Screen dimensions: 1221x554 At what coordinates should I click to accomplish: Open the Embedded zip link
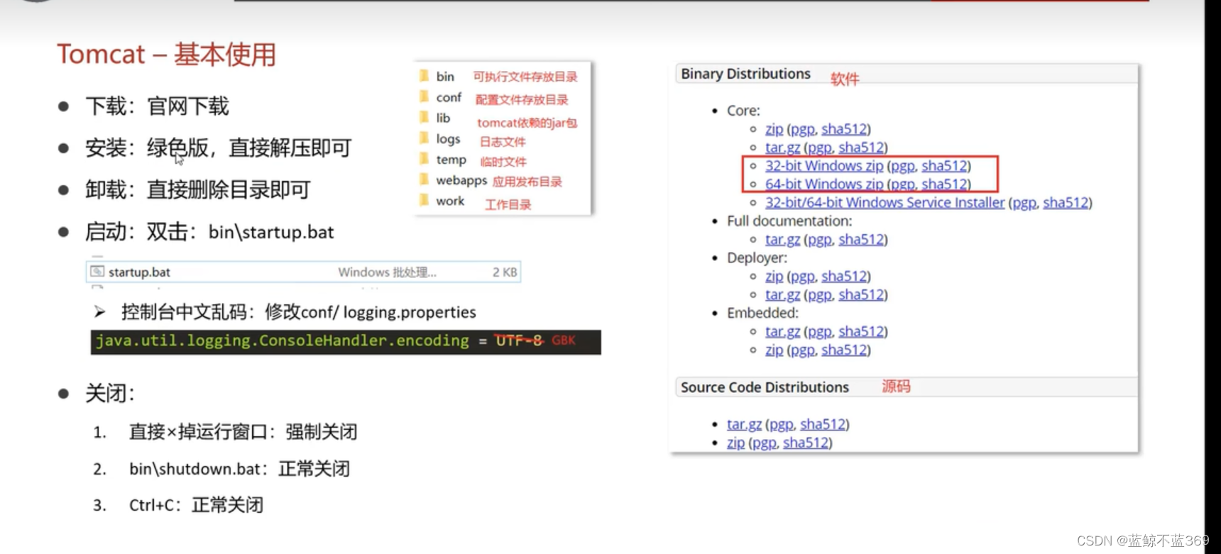click(774, 350)
